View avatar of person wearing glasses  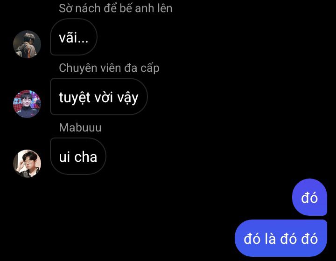[27, 164]
